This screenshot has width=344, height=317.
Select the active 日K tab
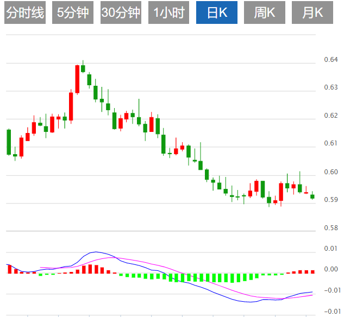[x=217, y=12]
